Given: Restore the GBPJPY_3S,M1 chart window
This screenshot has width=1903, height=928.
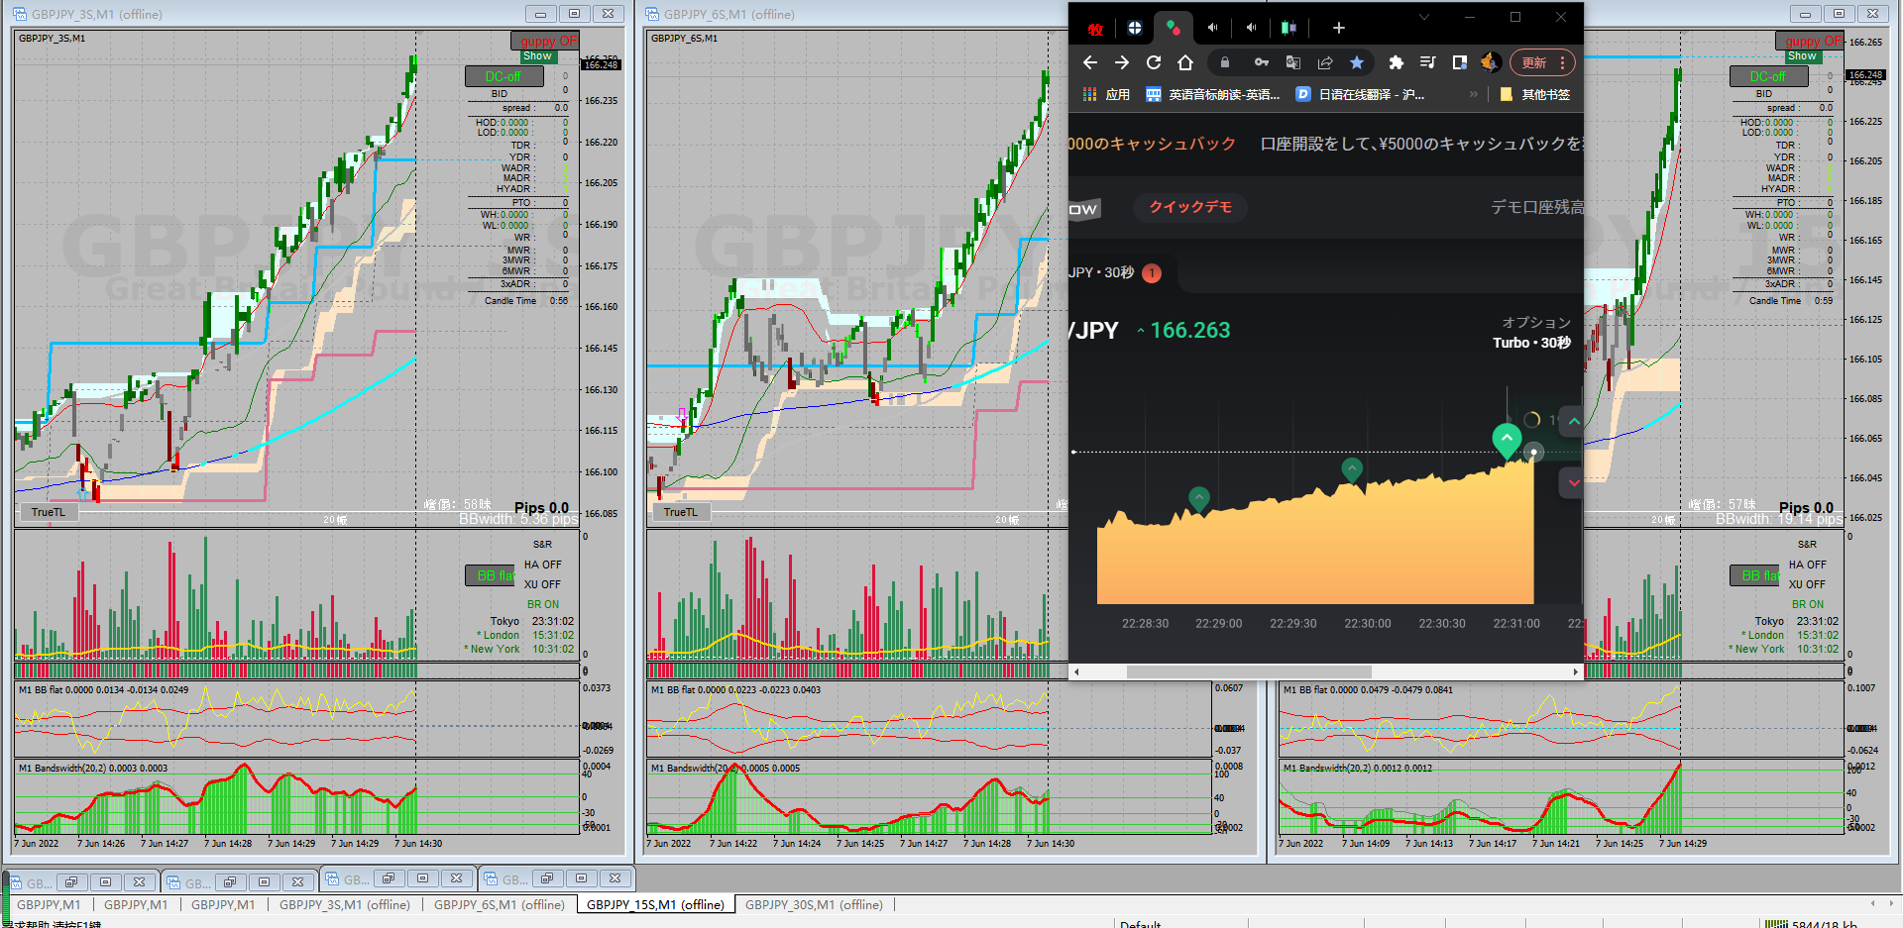Looking at the screenshot, I should 574,14.
